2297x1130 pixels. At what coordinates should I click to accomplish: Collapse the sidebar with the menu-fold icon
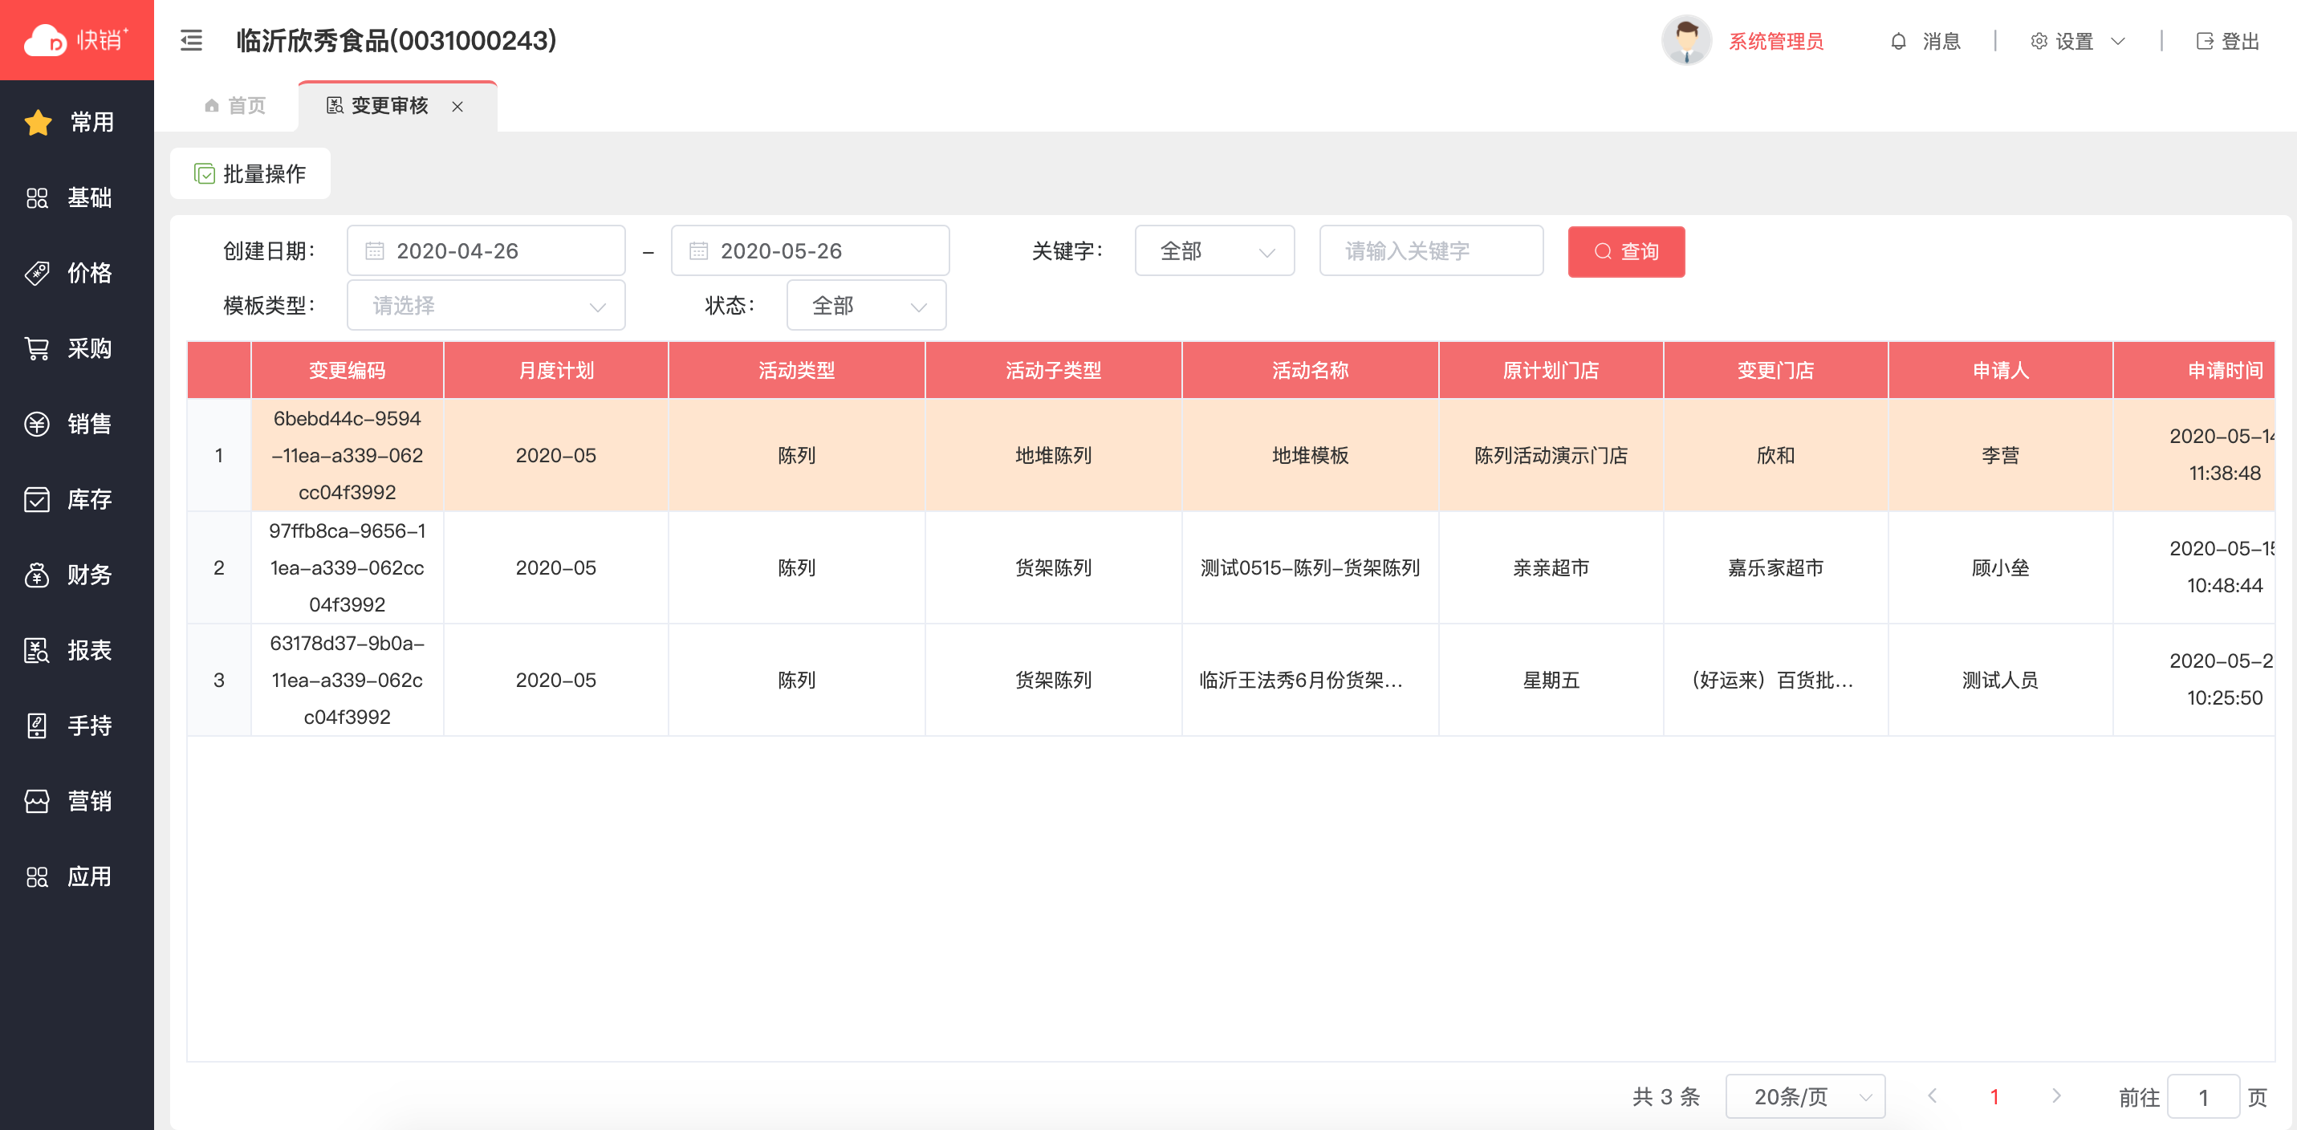pos(191,40)
